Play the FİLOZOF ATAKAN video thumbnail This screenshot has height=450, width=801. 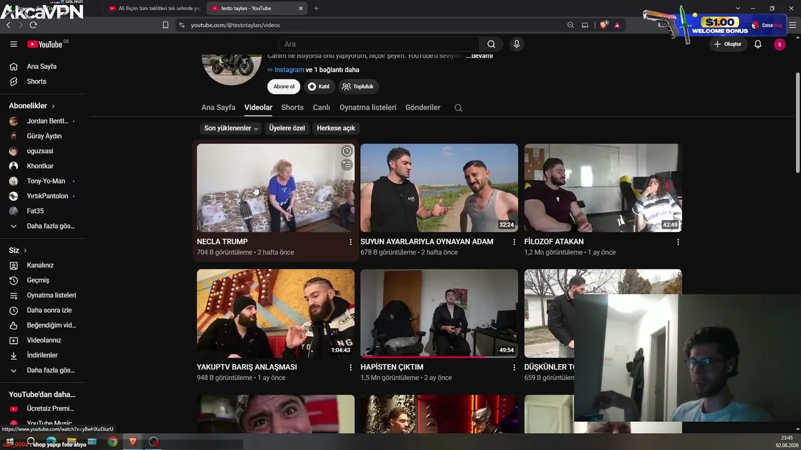click(x=603, y=188)
